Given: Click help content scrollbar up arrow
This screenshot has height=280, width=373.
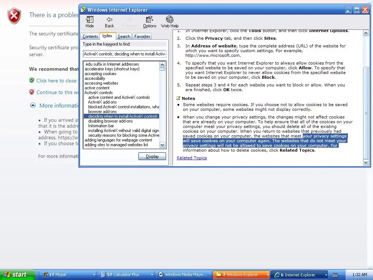Looking at the screenshot, I should coord(366,33).
